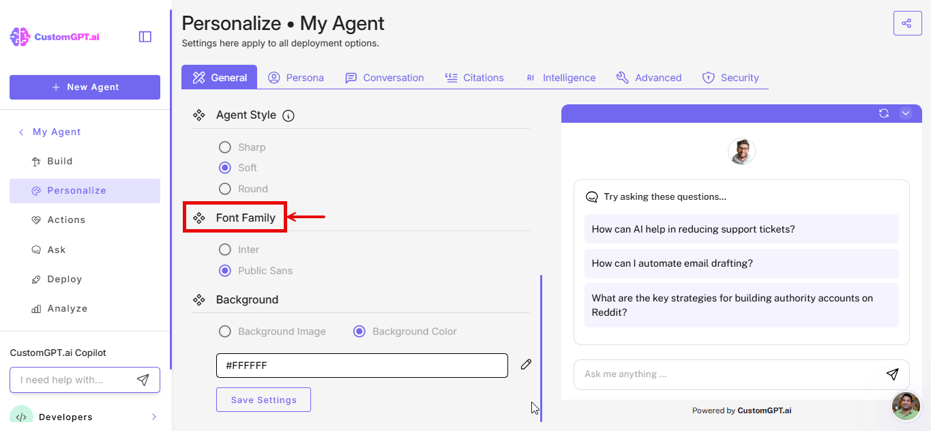931x431 pixels.
Task: Edit the background color with the pencil icon
Action: [x=525, y=365]
